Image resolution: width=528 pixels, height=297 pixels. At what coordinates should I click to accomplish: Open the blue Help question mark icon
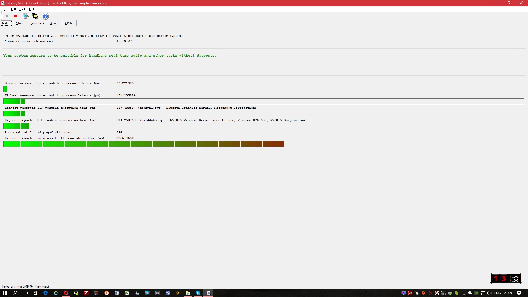click(x=46, y=16)
